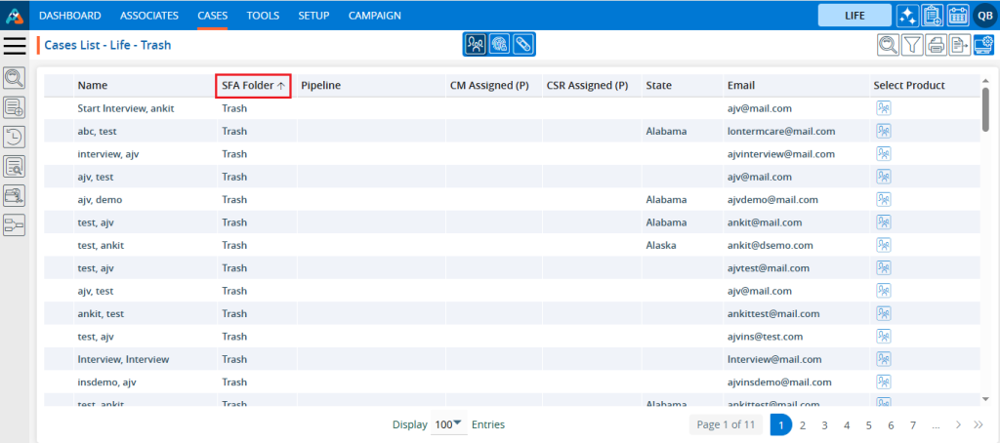Open the clipboard add icon in header
This screenshot has width=1000, height=443.
(933, 16)
